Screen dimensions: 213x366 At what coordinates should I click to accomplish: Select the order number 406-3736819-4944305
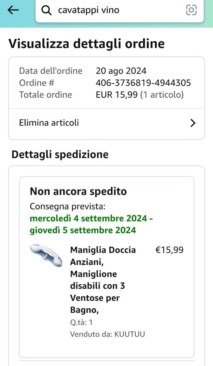click(x=143, y=83)
